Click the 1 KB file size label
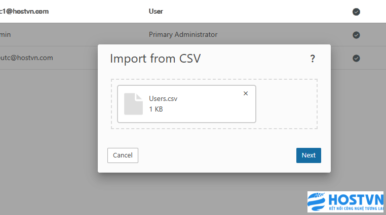Screen dimensions: 386x215 tap(156, 109)
